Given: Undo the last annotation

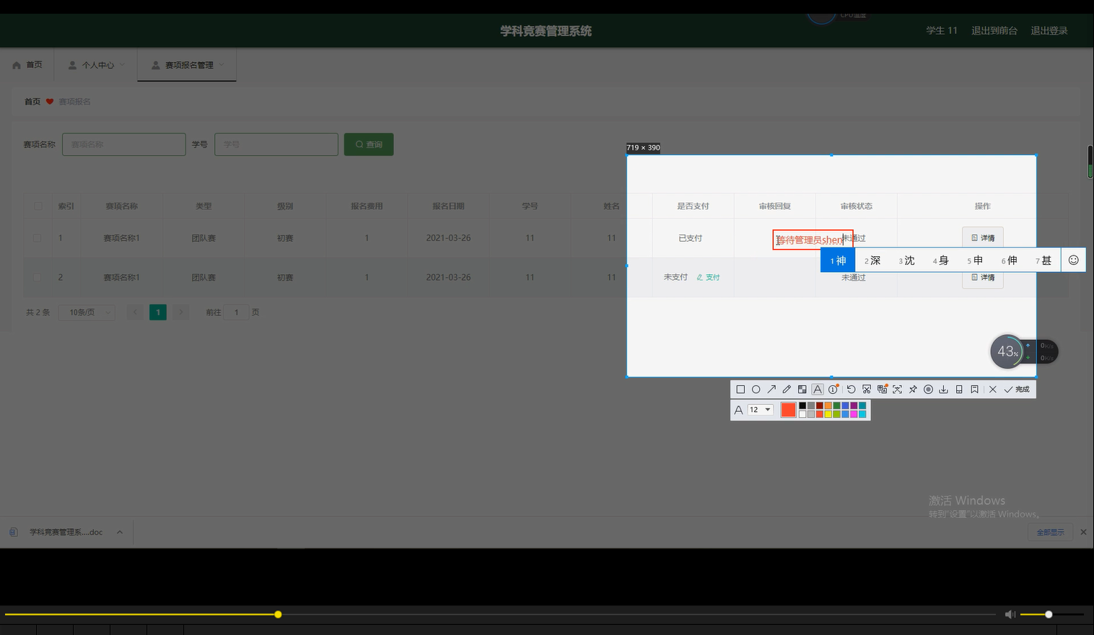Looking at the screenshot, I should pos(851,389).
